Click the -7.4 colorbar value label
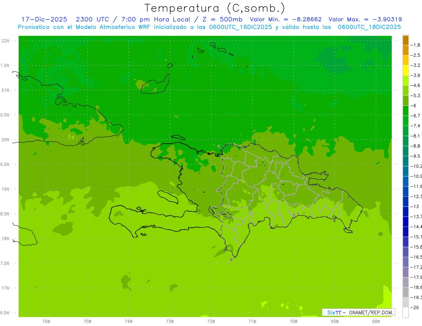Screen dimensions: 422x326 415,126
